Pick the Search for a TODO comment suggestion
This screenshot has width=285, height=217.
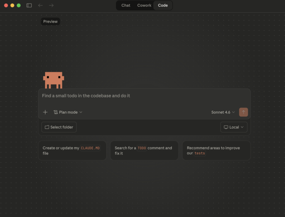tap(144, 150)
